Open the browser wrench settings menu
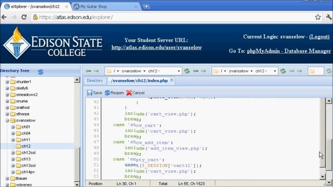The image size is (333, 187). [x=328, y=17]
